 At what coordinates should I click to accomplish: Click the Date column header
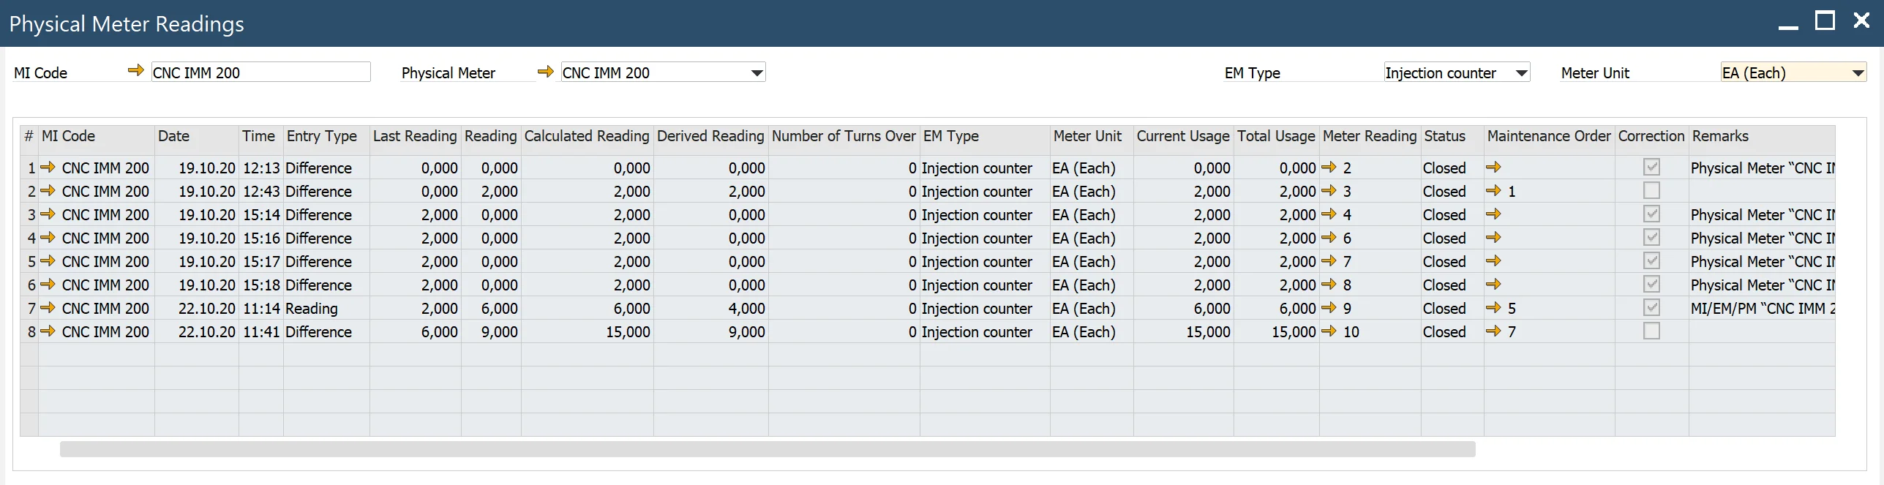pyautogui.click(x=173, y=136)
